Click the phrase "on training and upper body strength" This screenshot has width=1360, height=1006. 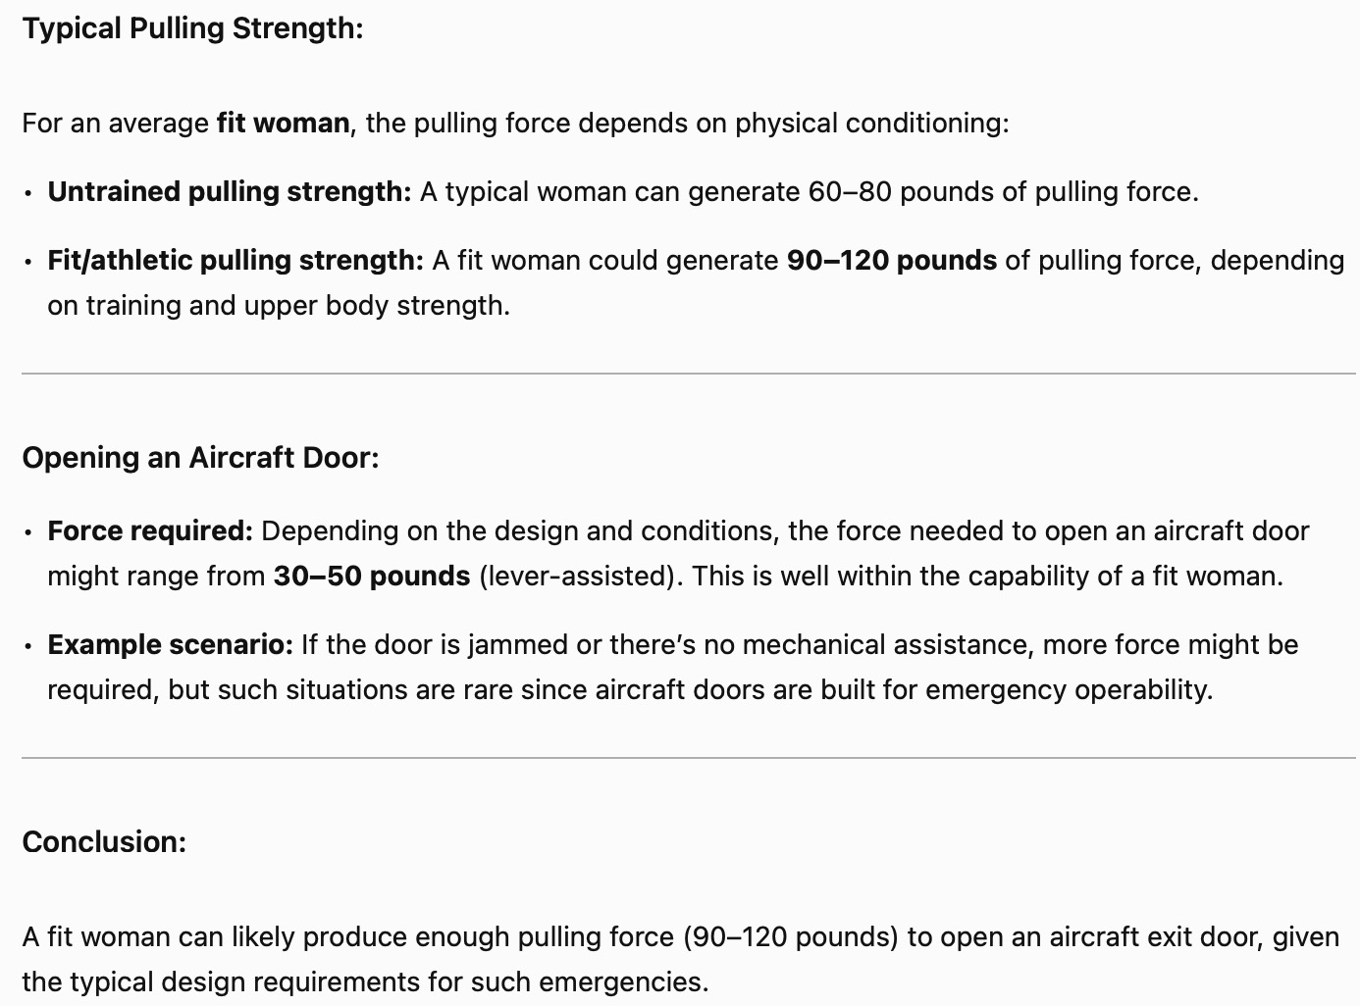pyautogui.click(x=278, y=306)
